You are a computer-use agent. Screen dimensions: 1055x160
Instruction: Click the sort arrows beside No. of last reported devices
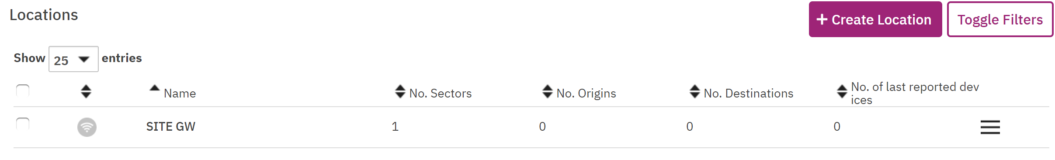coord(842,91)
